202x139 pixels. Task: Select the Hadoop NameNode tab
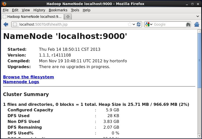33,17
